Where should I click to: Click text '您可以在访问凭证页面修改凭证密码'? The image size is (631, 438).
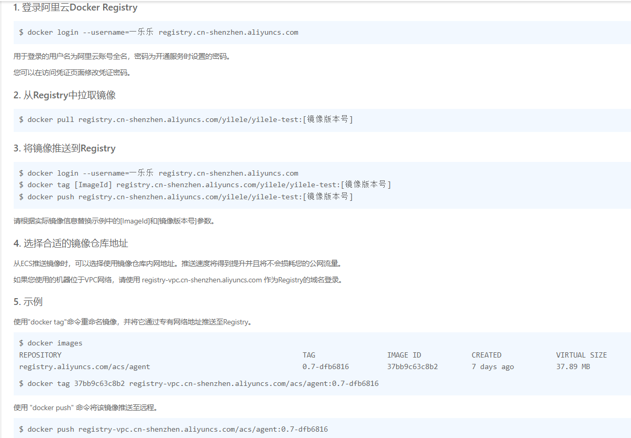tap(71, 73)
